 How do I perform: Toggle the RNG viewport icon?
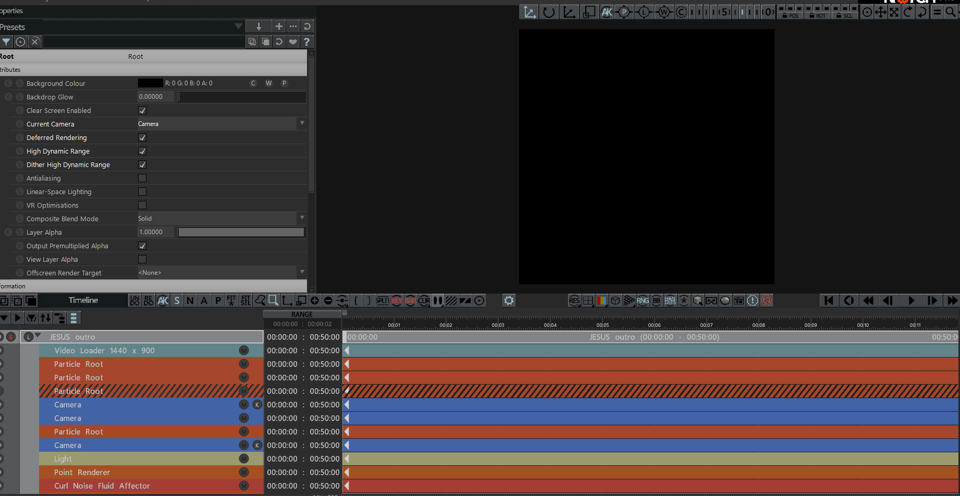click(643, 300)
